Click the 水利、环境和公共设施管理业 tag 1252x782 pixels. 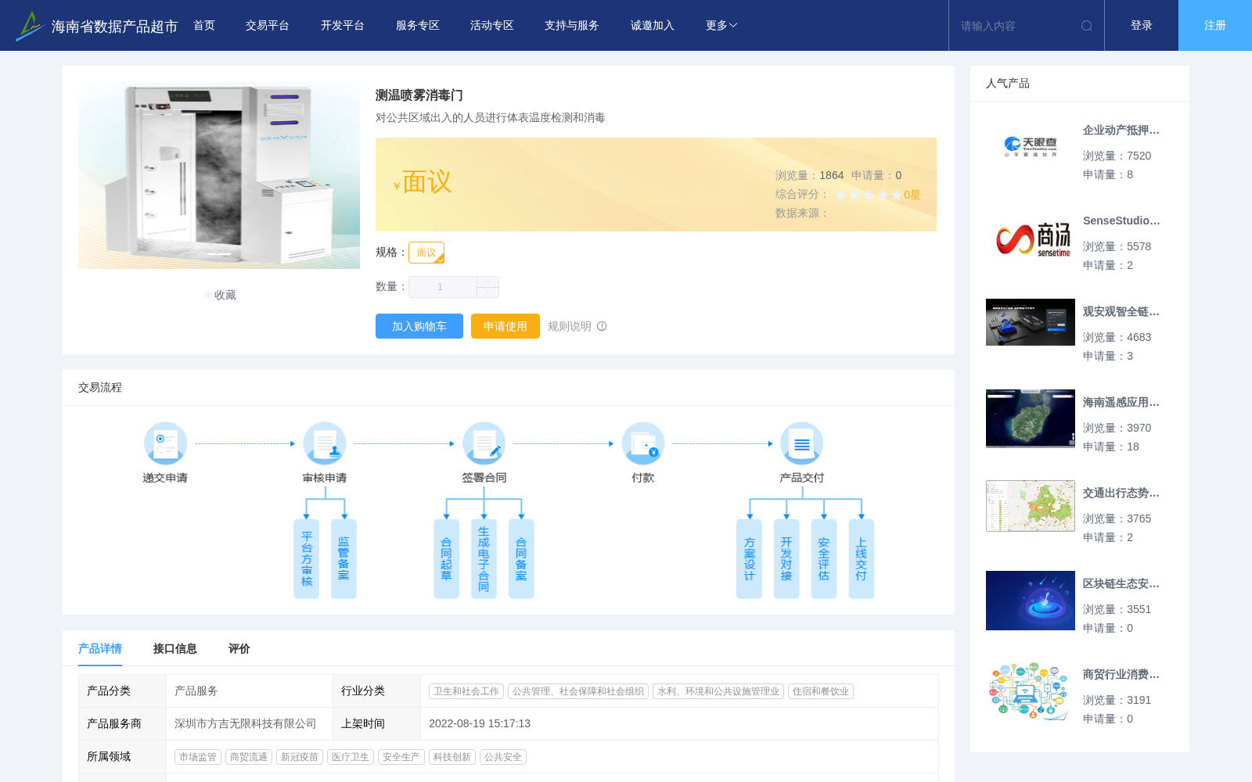click(718, 691)
